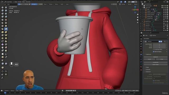Open Tool settings tab in properties editor

[x=141, y=36]
